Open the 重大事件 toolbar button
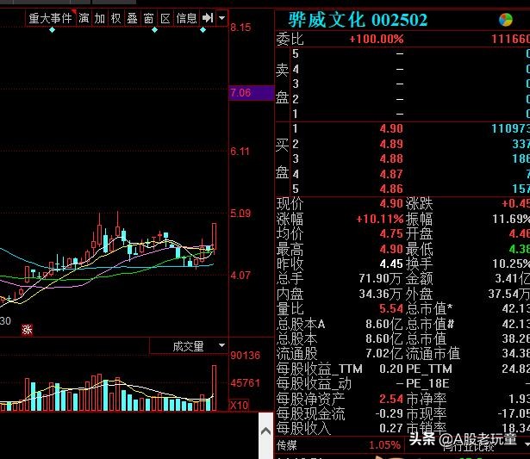The image size is (530, 459). click(51, 18)
